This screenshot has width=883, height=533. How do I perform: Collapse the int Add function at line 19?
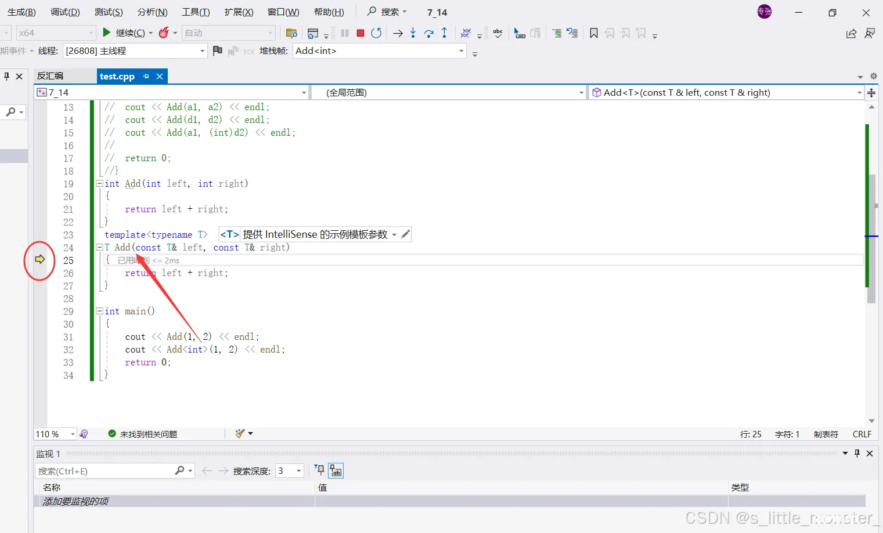point(99,183)
